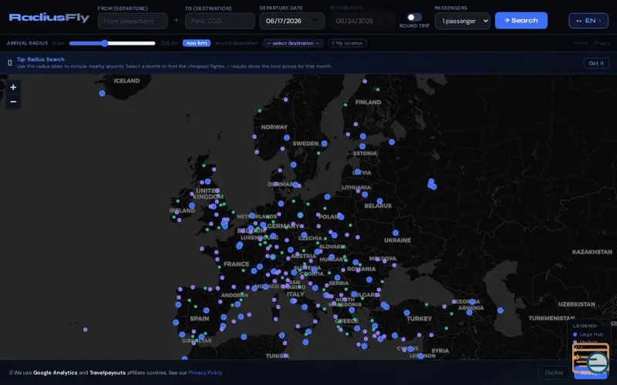Click the arrival radius slider handle

[104, 43]
